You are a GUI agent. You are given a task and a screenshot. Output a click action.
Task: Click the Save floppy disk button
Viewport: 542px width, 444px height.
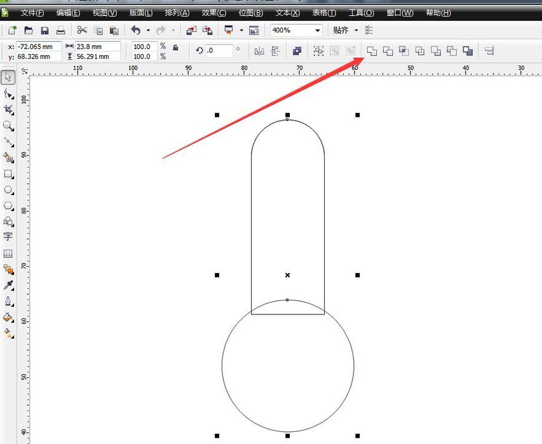click(44, 30)
